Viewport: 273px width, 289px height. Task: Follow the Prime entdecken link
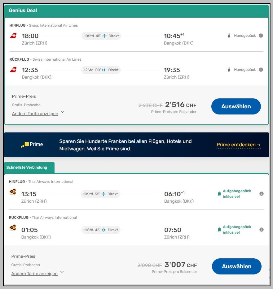[238, 145]
